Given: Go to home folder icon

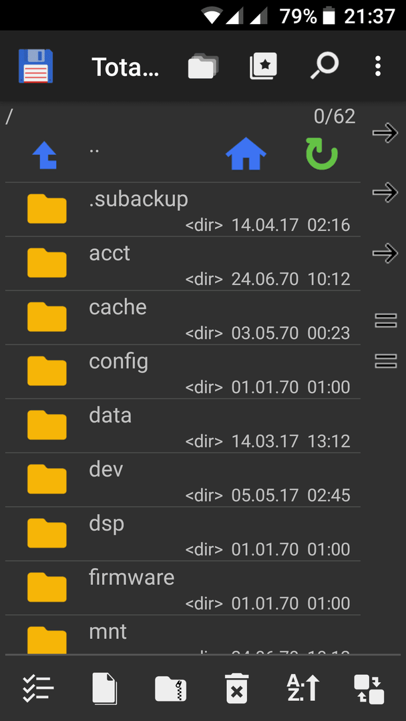Looking at the screenshot, I should pyautogui.click(x=246, y=154).
